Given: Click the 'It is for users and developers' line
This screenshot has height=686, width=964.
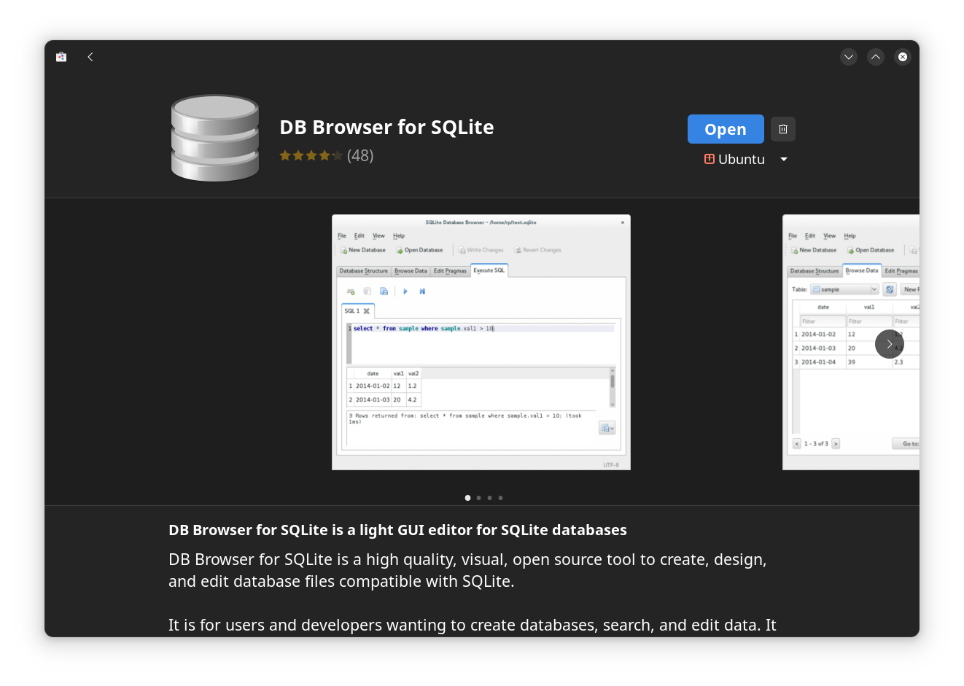Looking at the screenshot, I should [473, 625].
